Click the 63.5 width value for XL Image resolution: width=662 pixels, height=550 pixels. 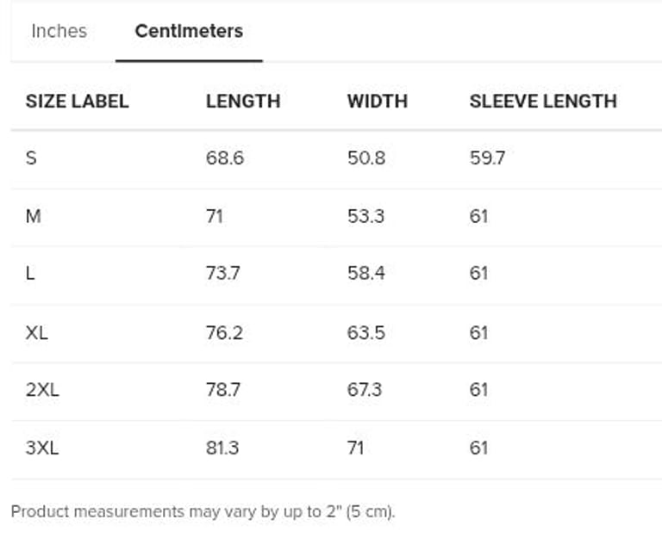click(x=365, y=332)
